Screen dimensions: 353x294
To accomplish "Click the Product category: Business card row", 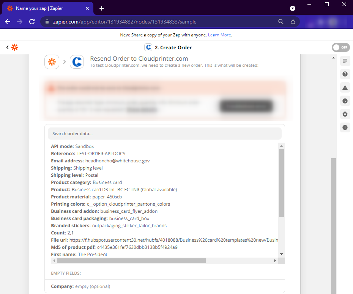I will pyautogui.click(x=87, y=182).
